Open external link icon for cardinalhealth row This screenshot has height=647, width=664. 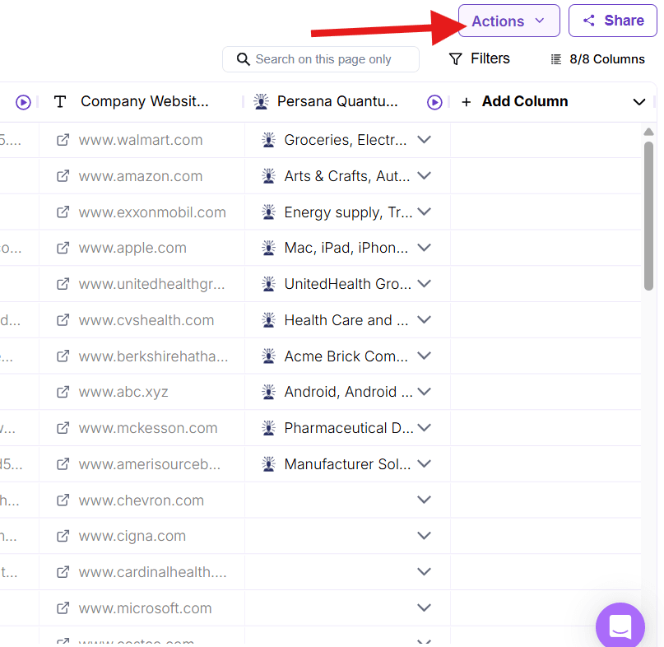63,572
